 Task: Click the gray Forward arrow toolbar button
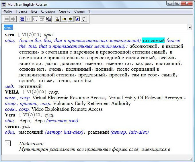click(x=13, y=19)
